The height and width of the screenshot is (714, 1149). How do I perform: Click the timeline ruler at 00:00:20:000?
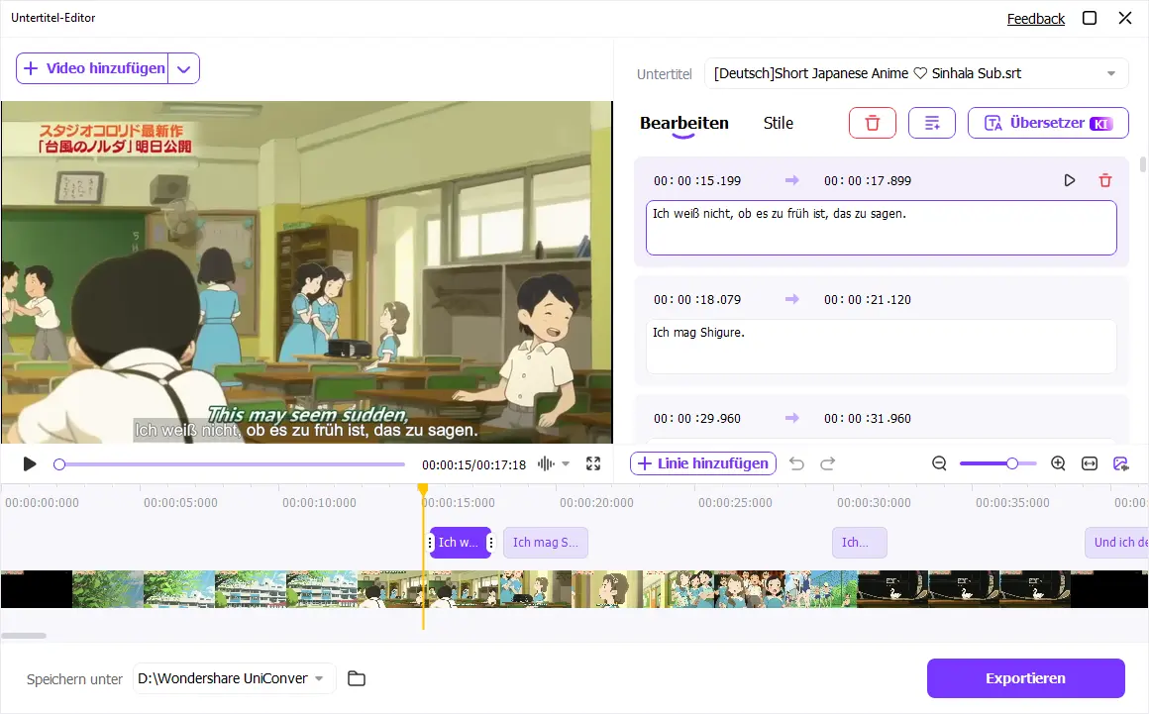tap(596, 503)
